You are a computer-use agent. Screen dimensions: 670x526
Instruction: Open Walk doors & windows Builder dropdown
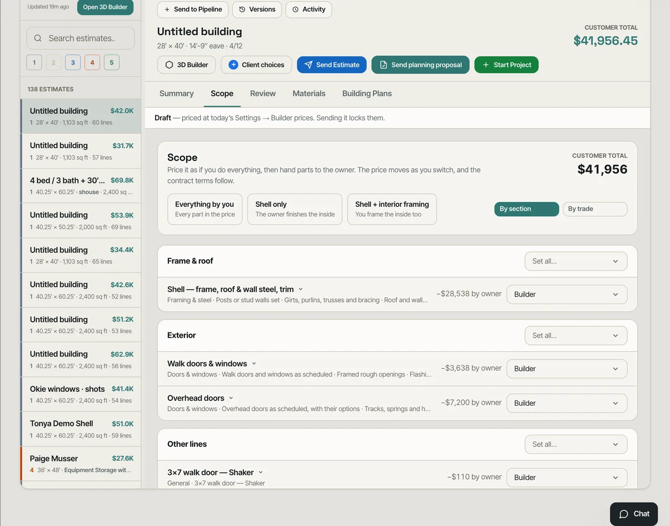(x=567, y=369)
